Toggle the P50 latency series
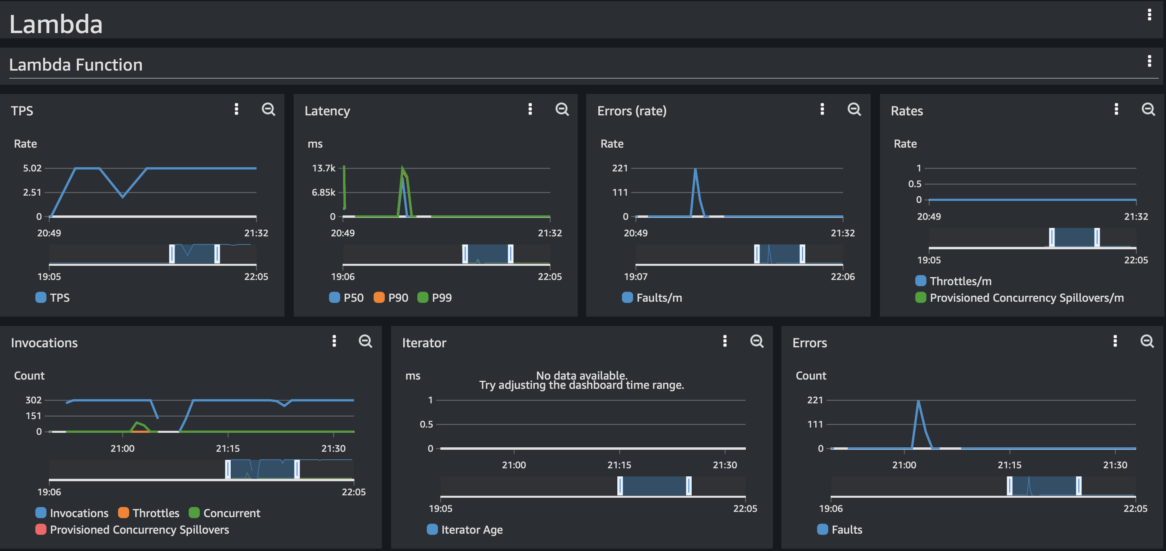This screenshot has height=551, width=1166. (x=346, y=297)
